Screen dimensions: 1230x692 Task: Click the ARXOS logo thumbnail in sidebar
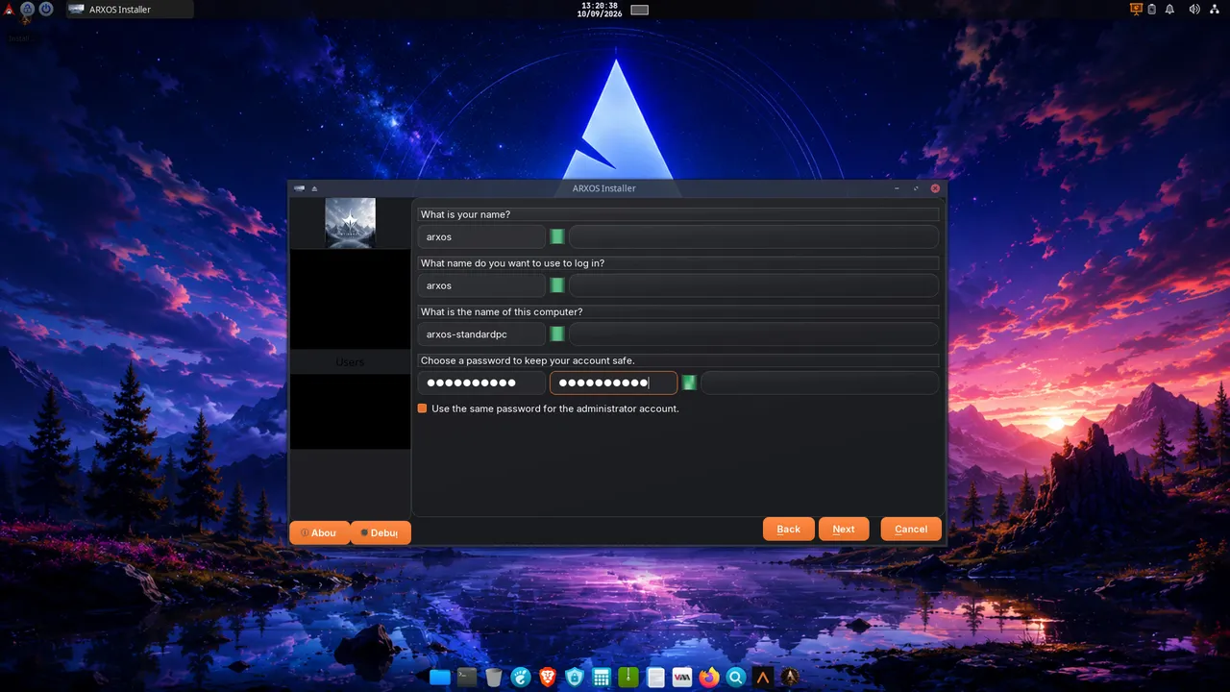(x=350, y=223)
